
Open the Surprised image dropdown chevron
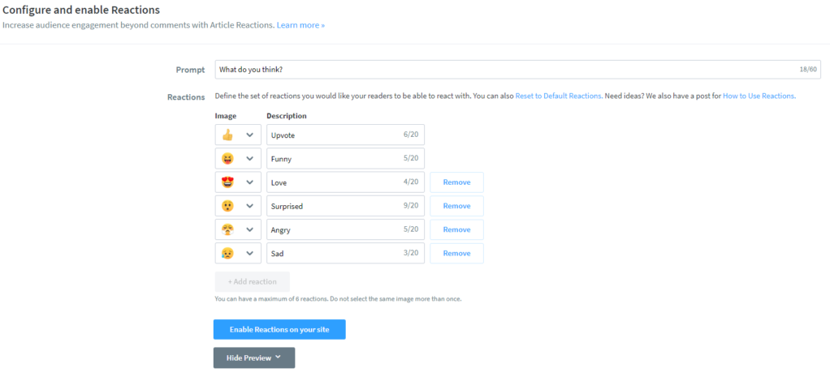point(250,206)
